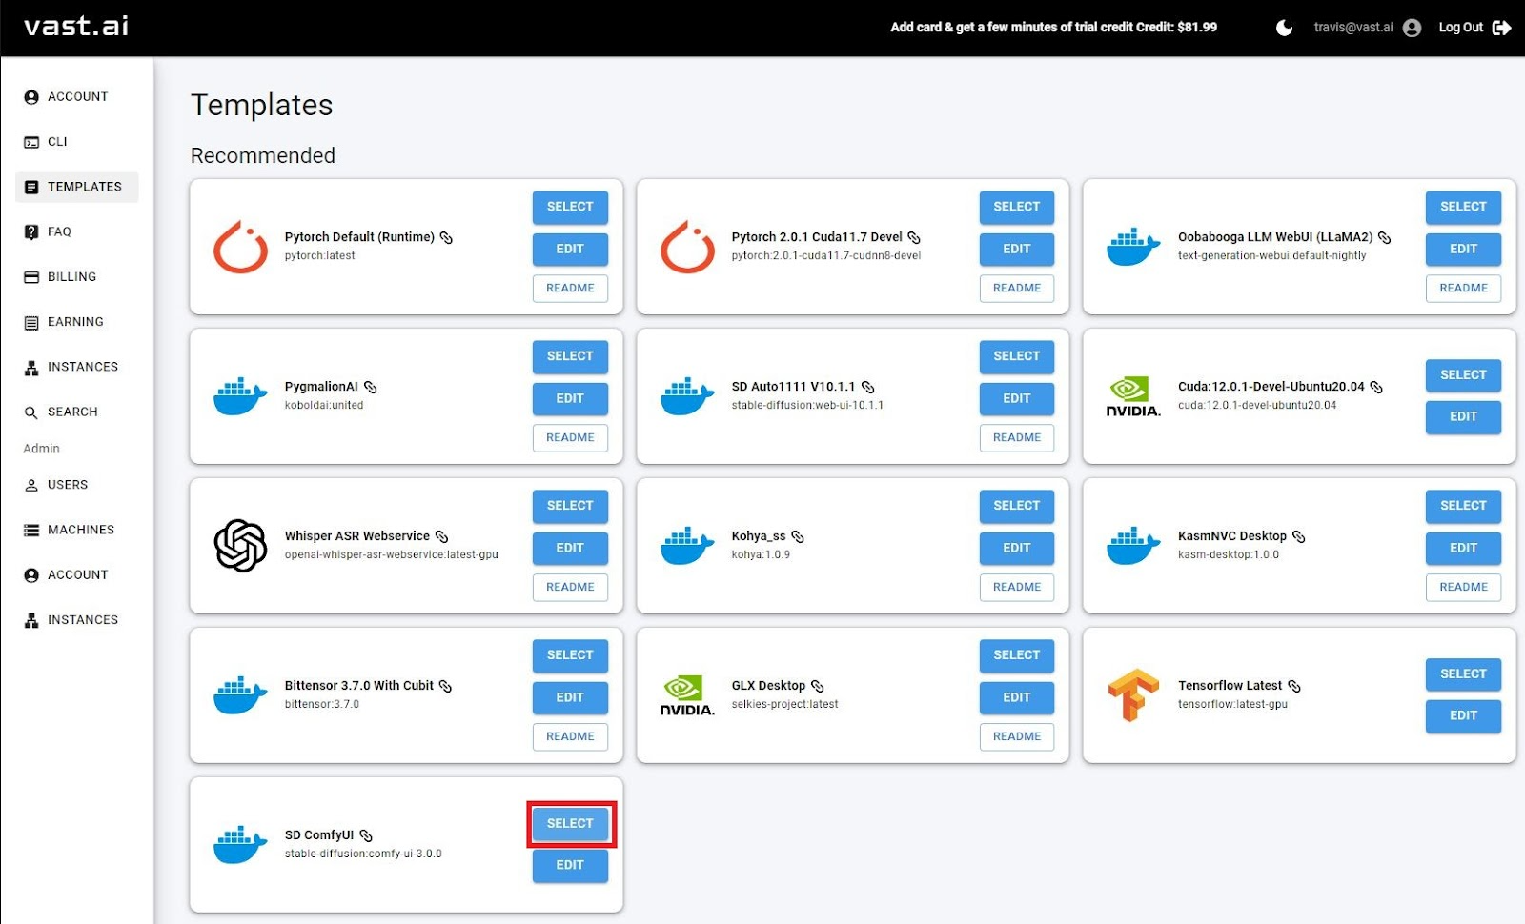Click the OpenAI logo on Whisper ASR card
The height and width of the screenshot is (924, 1525).
pyautogui.click(x=240, y=546)
